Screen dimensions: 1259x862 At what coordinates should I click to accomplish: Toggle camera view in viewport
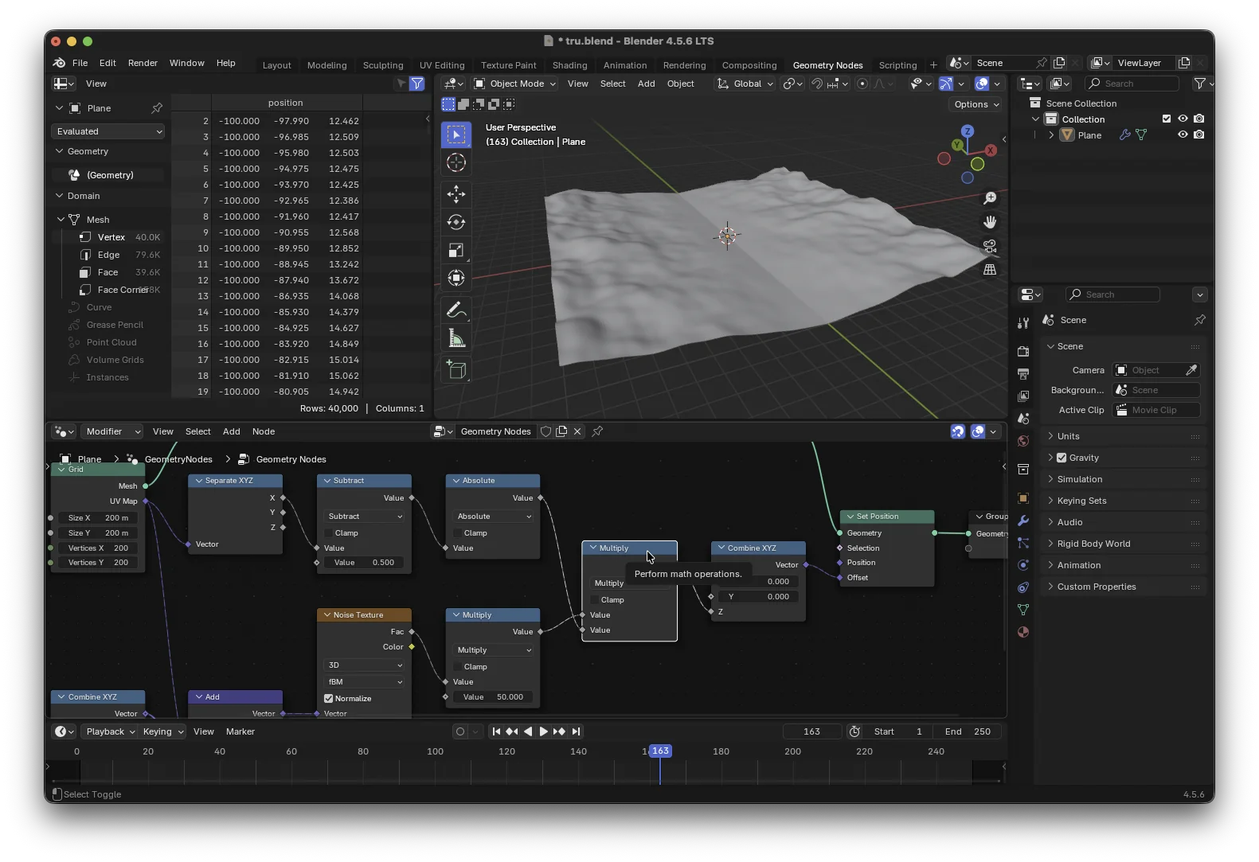pyautogui.click(x=990, y=246)
